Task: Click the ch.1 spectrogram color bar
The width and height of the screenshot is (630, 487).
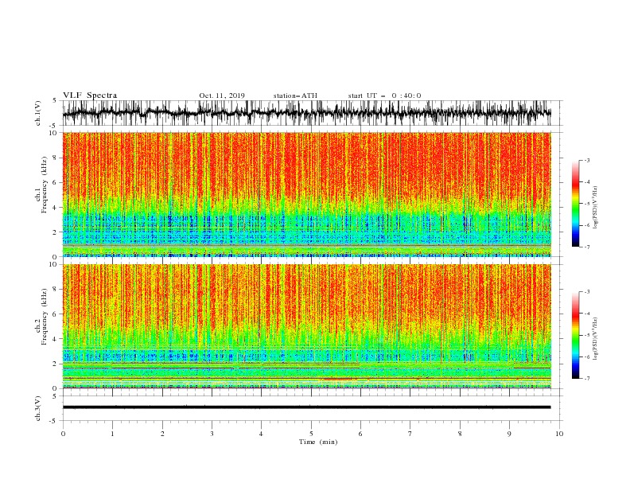Action: pos(575,203)
